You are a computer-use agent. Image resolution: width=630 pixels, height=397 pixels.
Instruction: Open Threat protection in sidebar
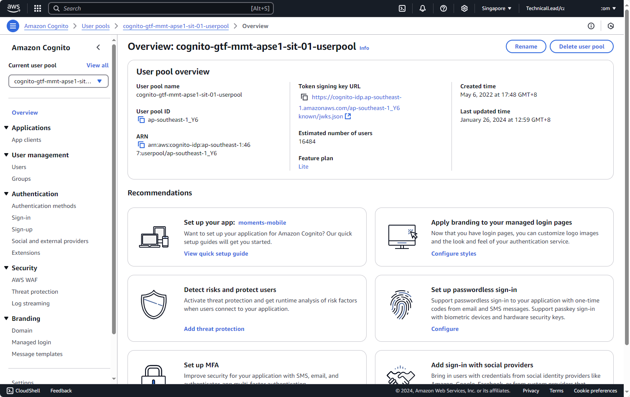[35, 292]
